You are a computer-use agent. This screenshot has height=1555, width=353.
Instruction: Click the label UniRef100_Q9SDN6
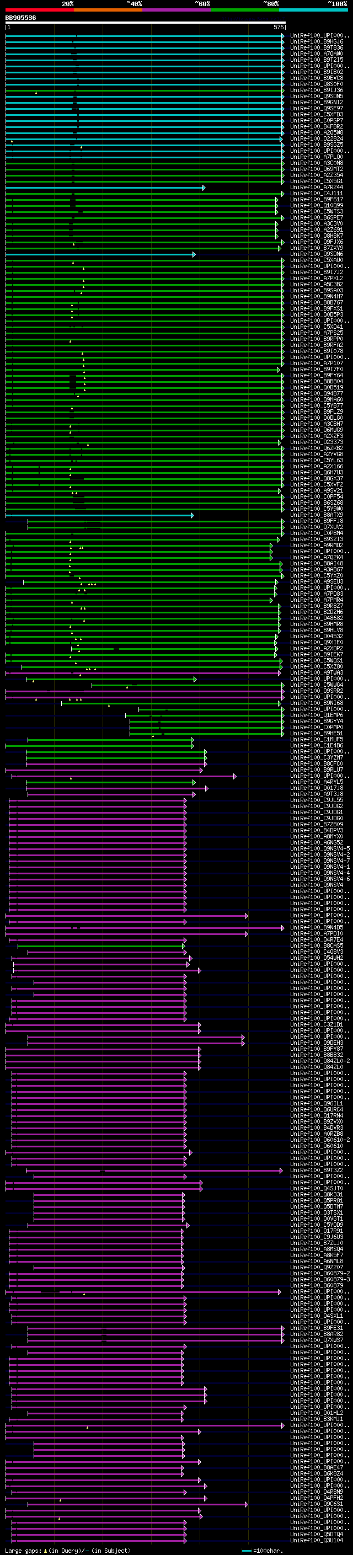tap(317, 254)
